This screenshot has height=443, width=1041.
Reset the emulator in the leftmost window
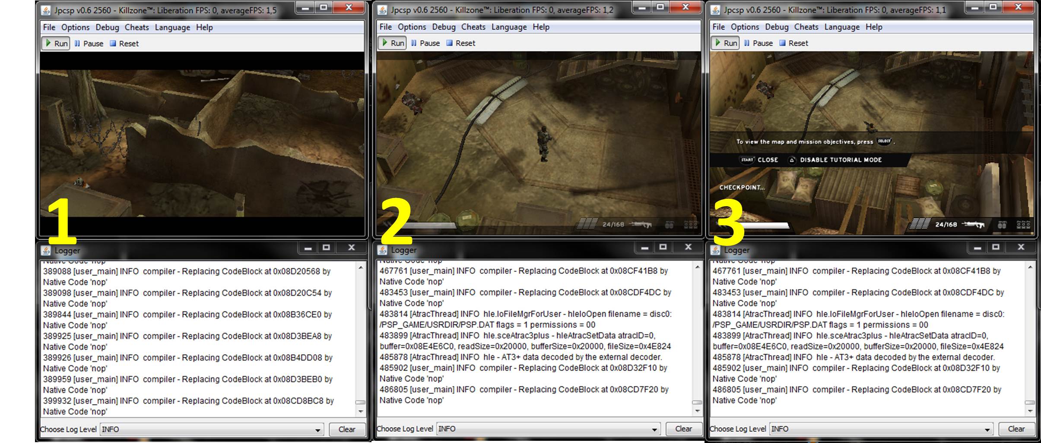point(124,44)
